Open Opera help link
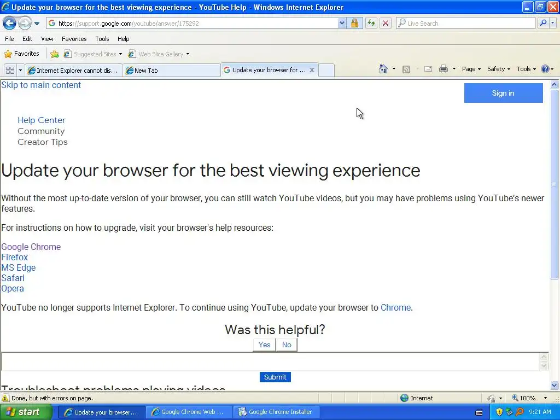This screenshot has width=560, height=420. pyautogui.click(x=13, y=288)
